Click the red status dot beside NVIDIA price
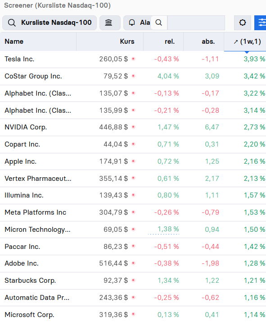The width and height of the screenshot is (266, 322). (133, 127)
